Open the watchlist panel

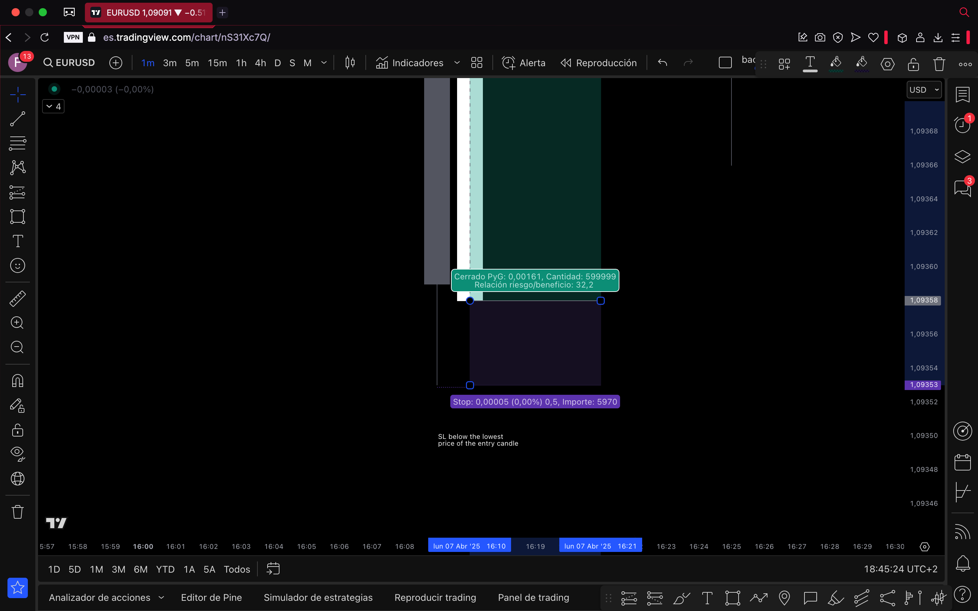pos(962,95)
